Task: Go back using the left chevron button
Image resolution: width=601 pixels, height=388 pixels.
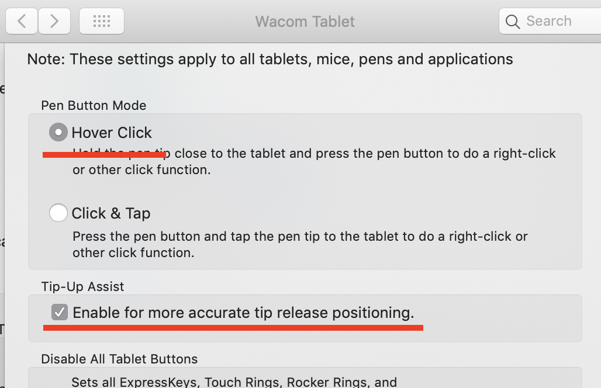Action: [22, 21]
